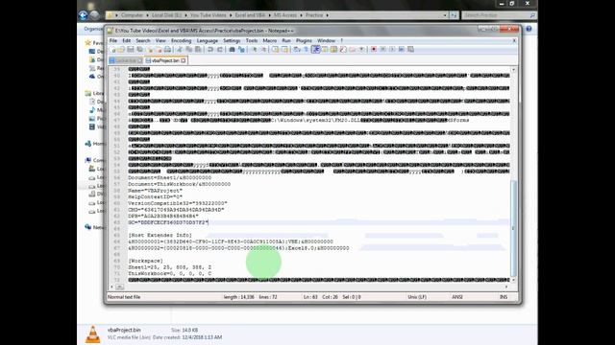Select the vbaProject.bin VLC file icon

(x=93, y=334)
